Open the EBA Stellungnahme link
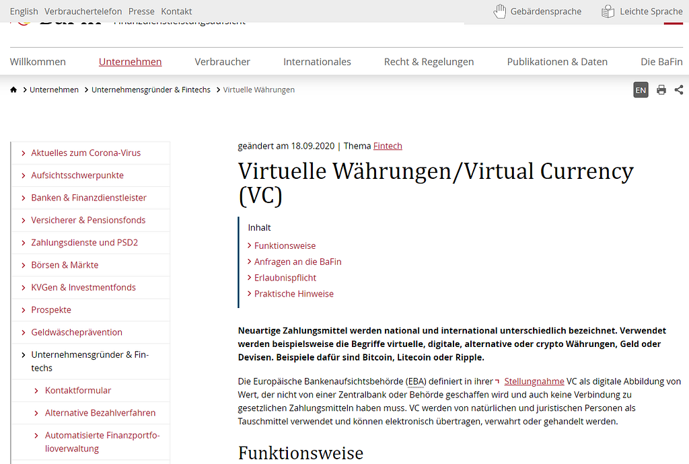Screen dimensions: 689x464 click(534, 381)
